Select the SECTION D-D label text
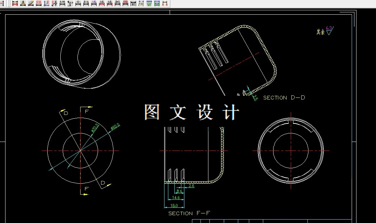 pos(284,97)
